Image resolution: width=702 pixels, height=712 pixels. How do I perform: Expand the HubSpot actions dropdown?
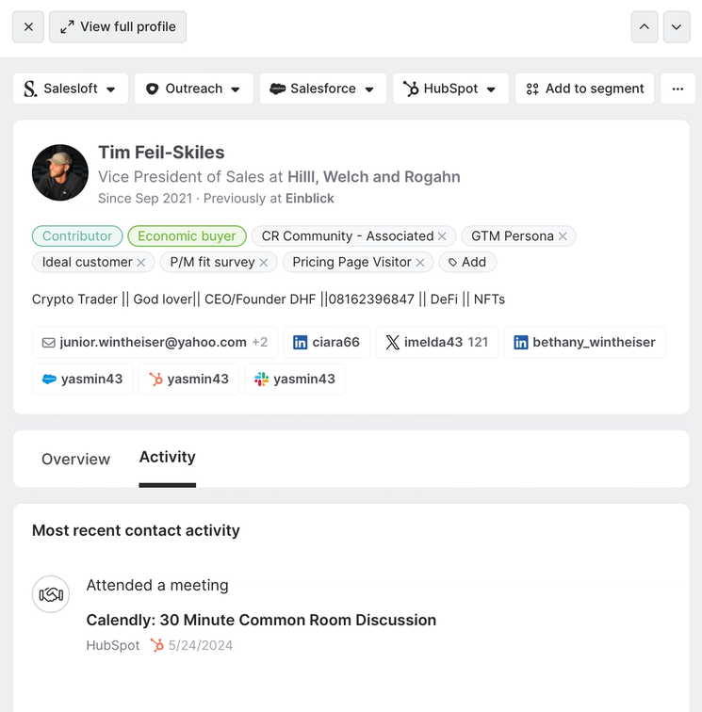pyautogui.click(x=450, y=89)
